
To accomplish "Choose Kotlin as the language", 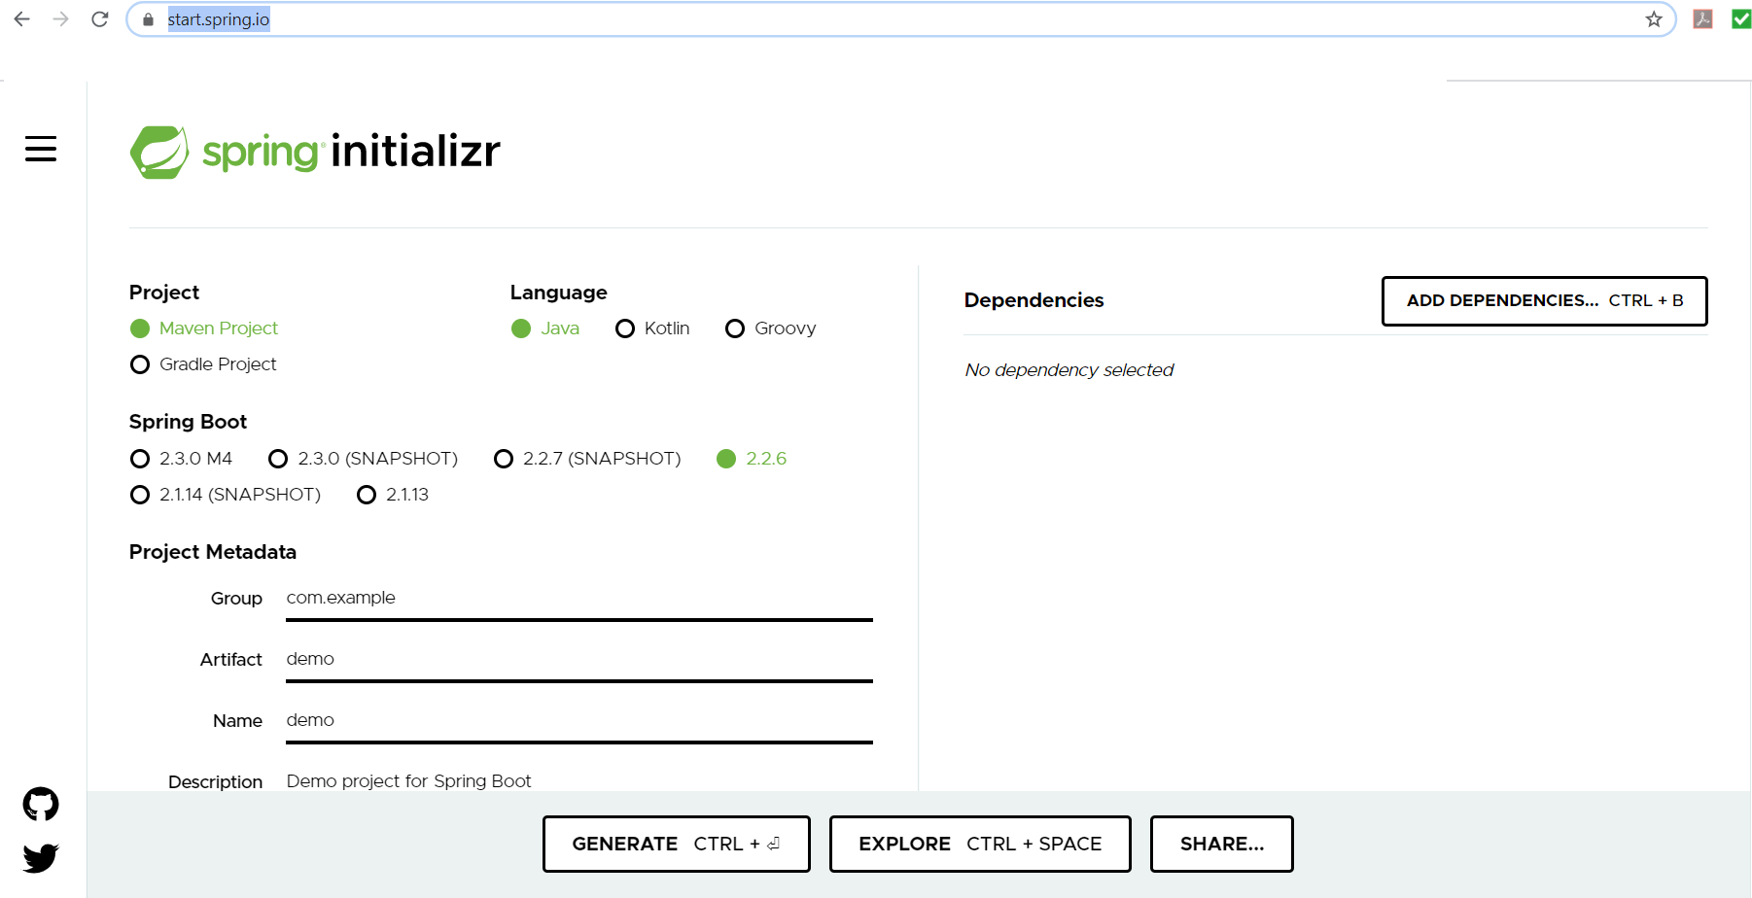I will pyautogui.click(x=625, y=328).
